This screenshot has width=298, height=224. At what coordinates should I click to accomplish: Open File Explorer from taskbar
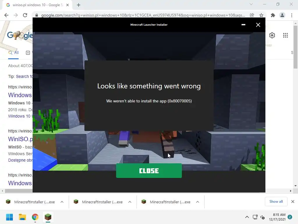click(x=22, y=217)
